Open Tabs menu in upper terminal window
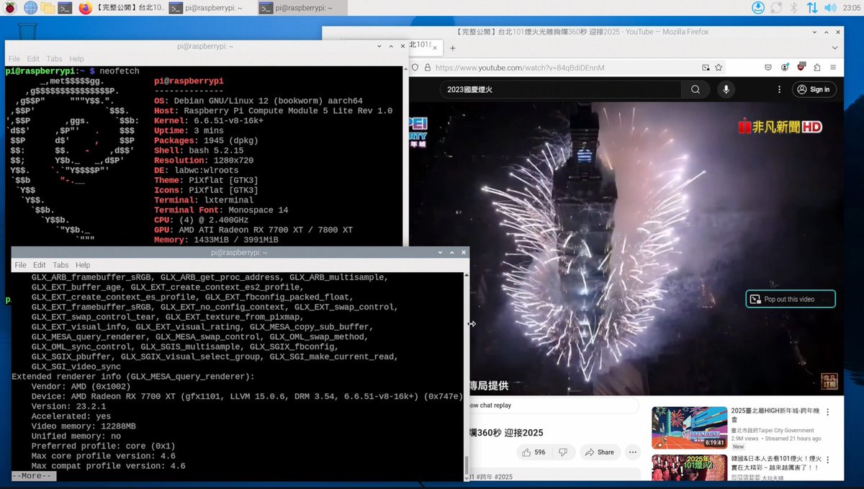 (x=54, y=59)
